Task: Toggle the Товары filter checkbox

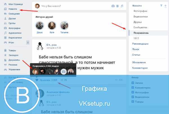Action: pos(133,102)
